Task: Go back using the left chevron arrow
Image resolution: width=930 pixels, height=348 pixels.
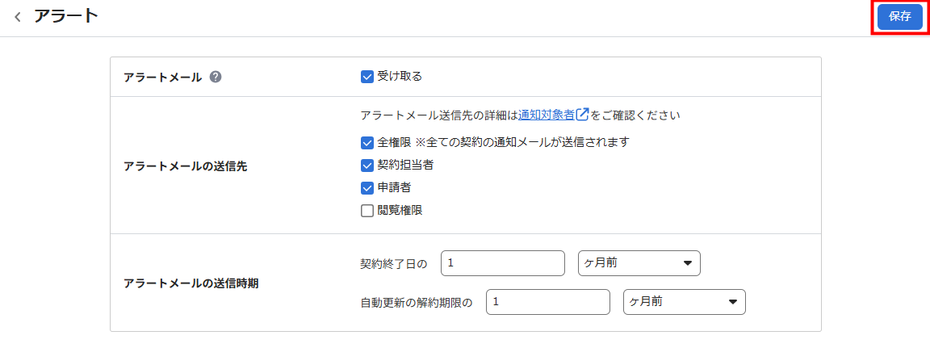Action: 18,17
